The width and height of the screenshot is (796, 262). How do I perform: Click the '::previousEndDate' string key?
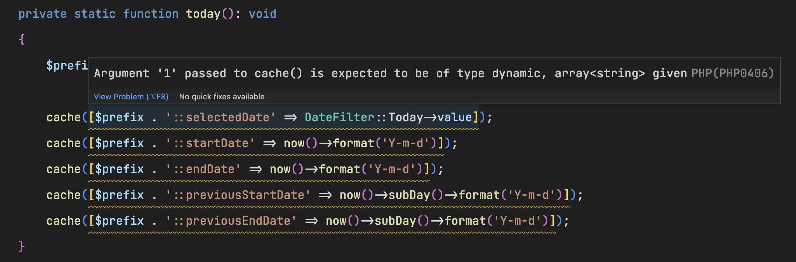tap(231, 221)
